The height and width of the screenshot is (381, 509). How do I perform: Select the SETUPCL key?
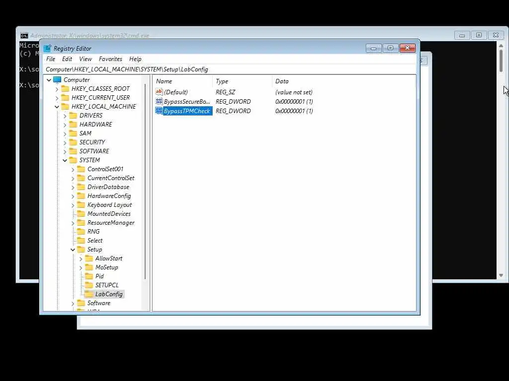pyautogui.click(x=106, y=285)
